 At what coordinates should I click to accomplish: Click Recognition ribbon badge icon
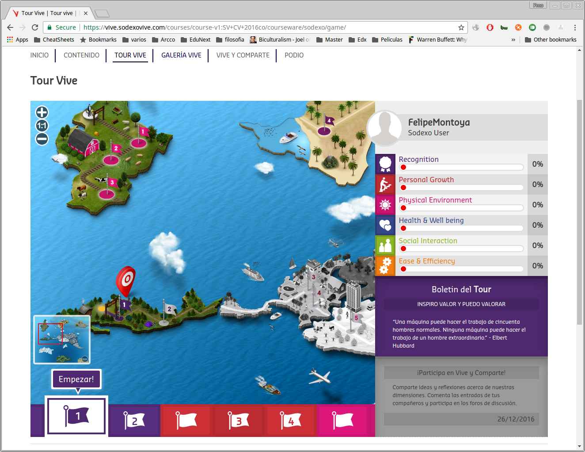point(385,164)
